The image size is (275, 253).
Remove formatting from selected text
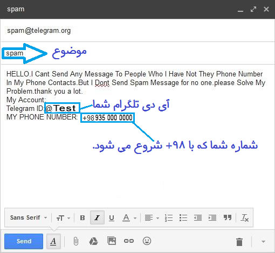(244, 218)
